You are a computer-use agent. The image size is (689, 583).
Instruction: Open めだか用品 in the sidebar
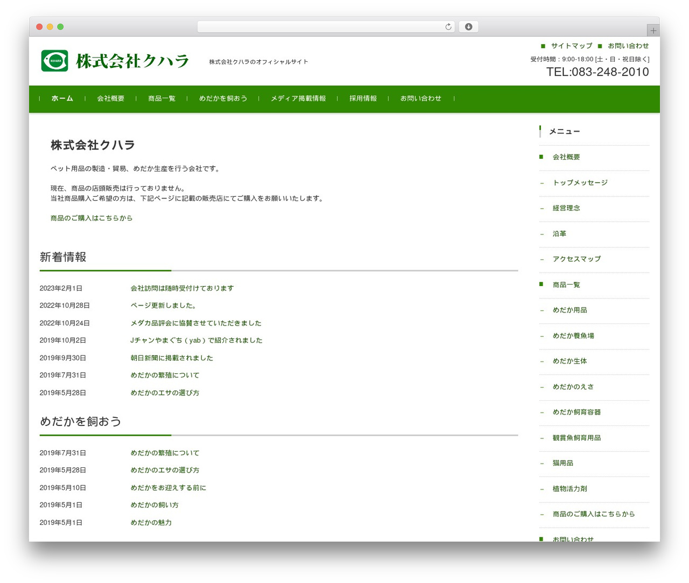(570, 310)
